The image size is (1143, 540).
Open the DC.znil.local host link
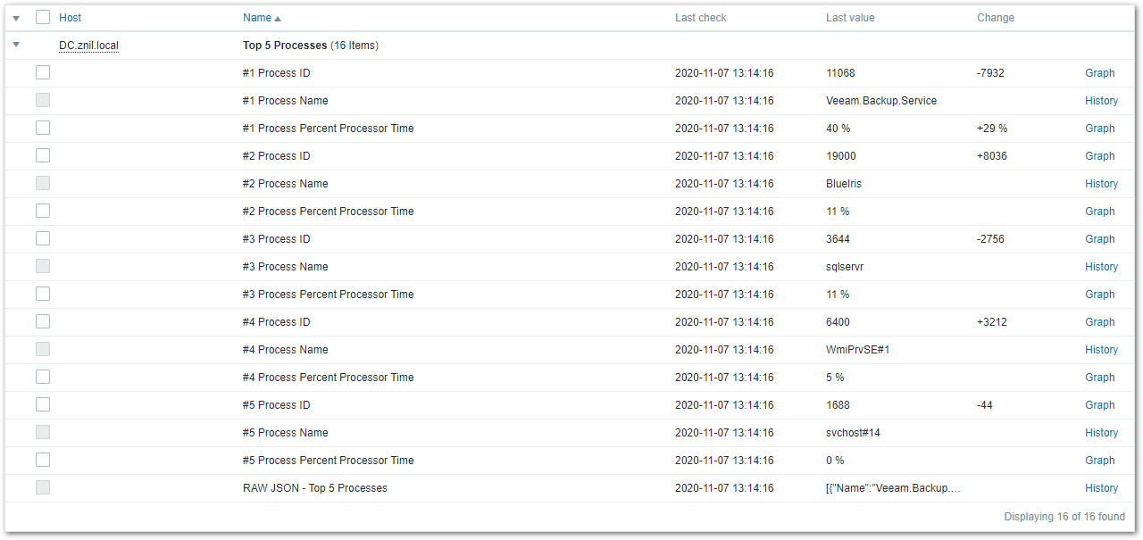pos(88,46)
